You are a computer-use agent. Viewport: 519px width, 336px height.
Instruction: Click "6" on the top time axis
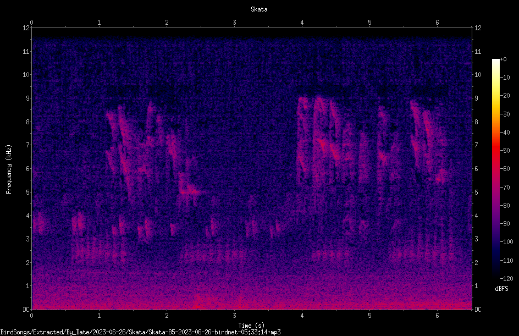(x=437, y=23)
